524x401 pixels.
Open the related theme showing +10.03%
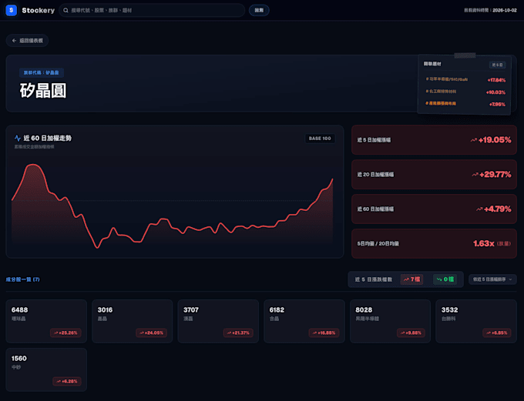click(441, 91)
